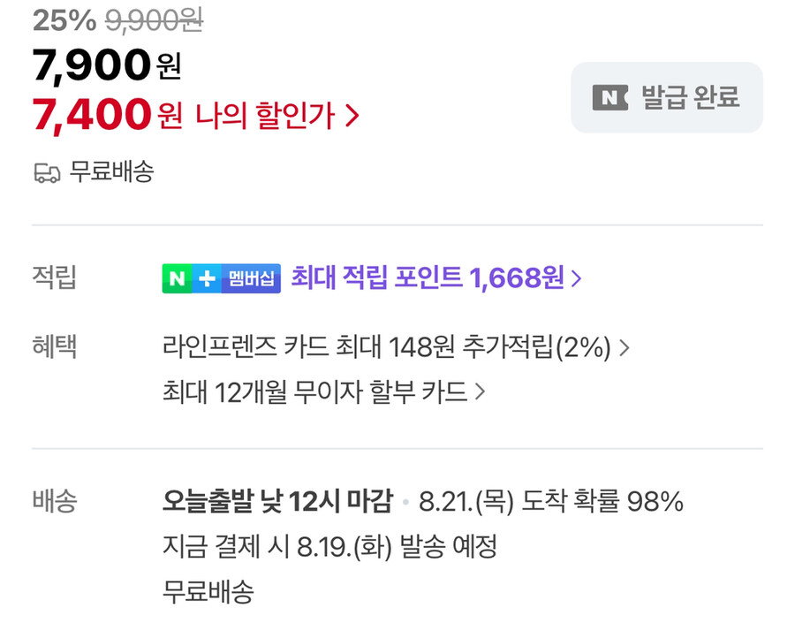Viewport: 795px width, 623px height.
Task: Select the 배송 section label
Action: 55,500
